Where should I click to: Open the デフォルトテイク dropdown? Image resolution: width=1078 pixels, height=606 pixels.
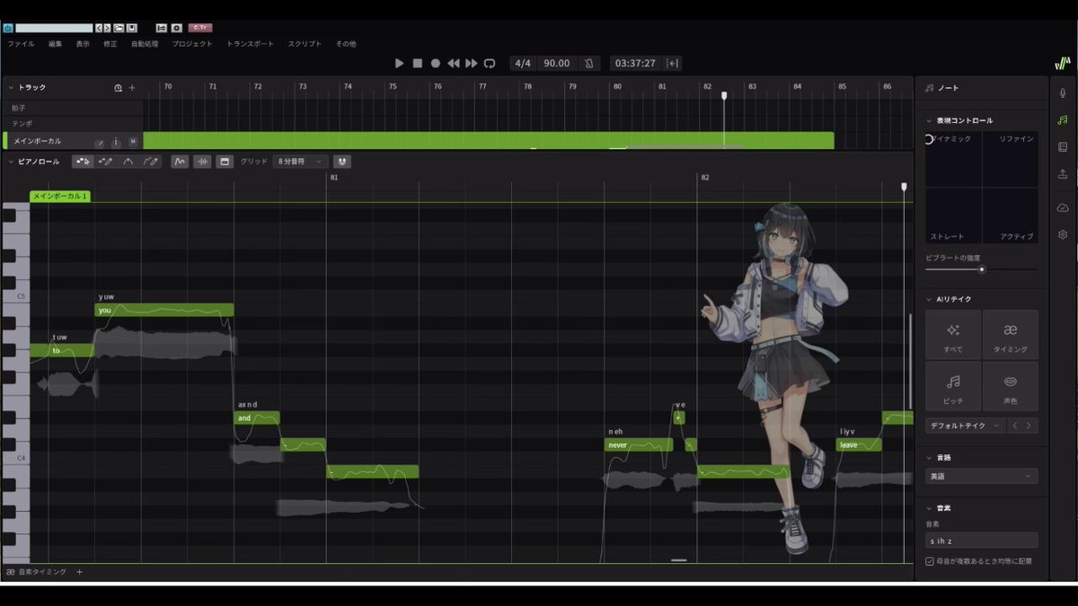pos(965,426)
